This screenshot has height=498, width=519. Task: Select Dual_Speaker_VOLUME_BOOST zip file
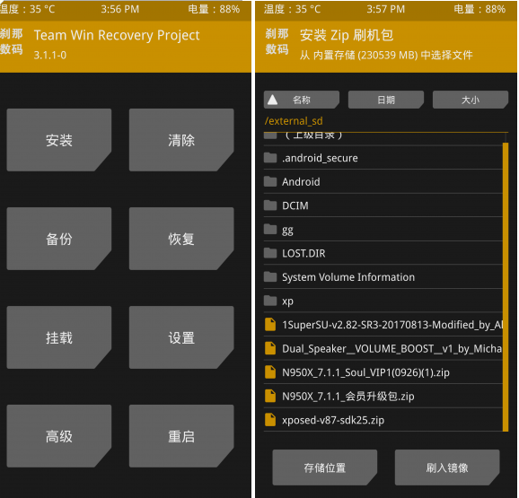(x=383, y=348)
